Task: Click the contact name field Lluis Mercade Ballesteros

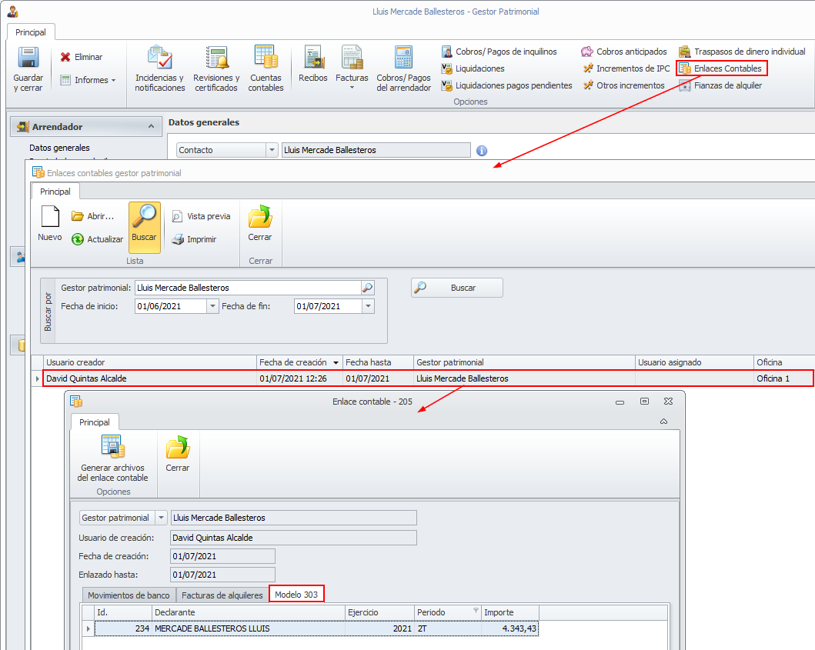Action: click(x=376, y=150)
